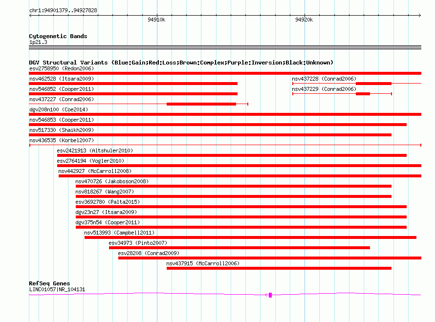Click the chr1:94901379..94927828 coordinate label

[63, 11]
